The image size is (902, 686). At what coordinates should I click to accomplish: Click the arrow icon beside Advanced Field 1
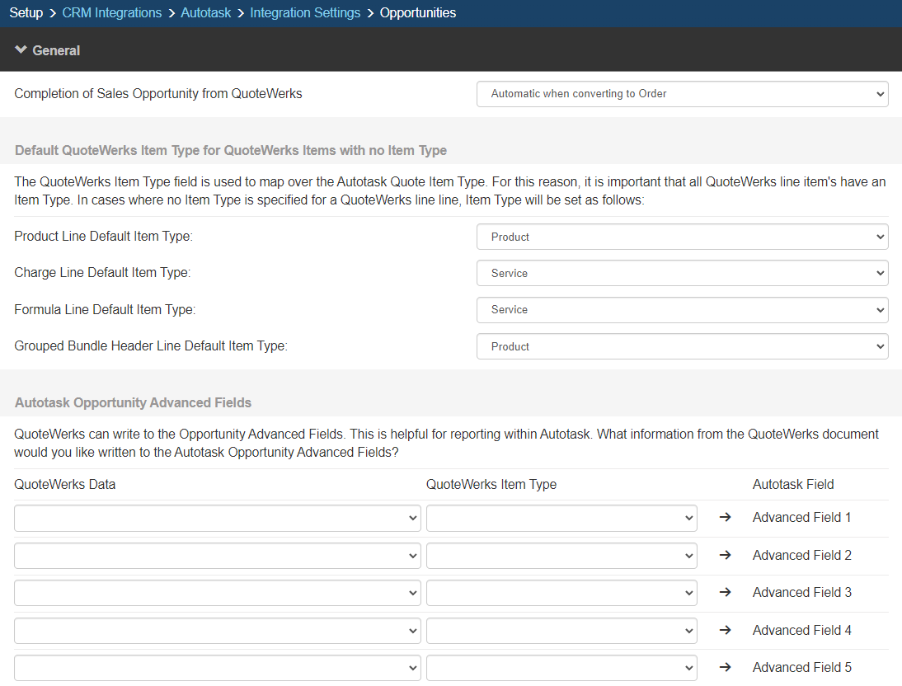[726, 518]
